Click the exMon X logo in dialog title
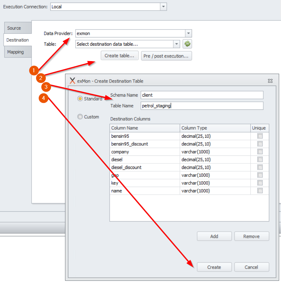Screen dimensions: 281x282 [x=72, y=81]
